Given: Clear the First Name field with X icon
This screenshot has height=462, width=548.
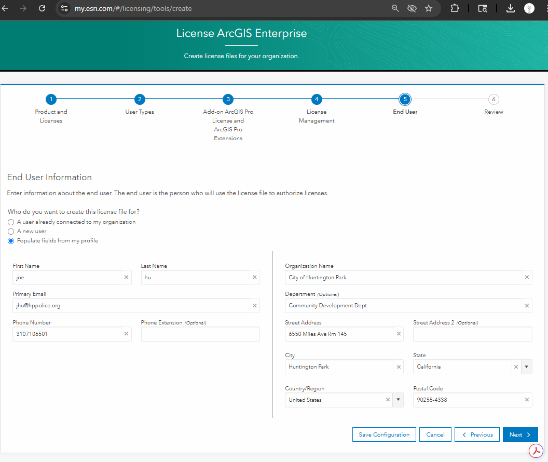Looking at the screenshot, I should tap(126, 278).
